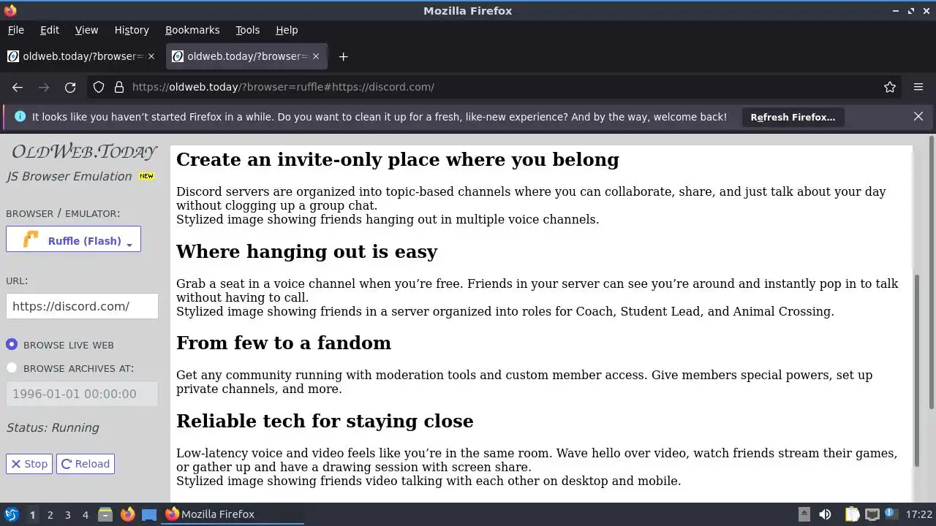Click the show desktop icon in the taskbar

[149, 514]
